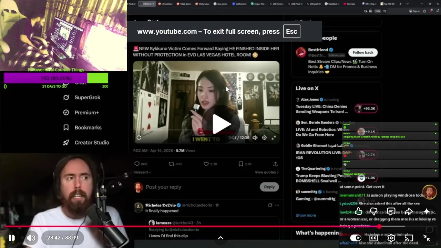Seek on the YouTube timeline bar
441x248 pixels.
[220, 226]
